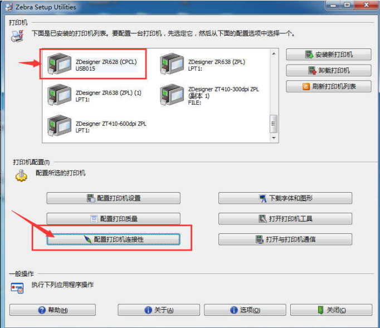Click the 关闭(C) close button
380x328 pixels.
tap(332, 310)
